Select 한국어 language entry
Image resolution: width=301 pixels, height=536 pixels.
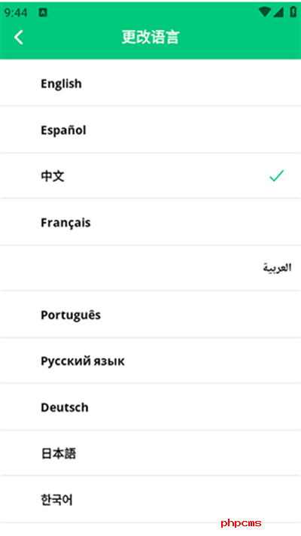[x=150, y=499]
